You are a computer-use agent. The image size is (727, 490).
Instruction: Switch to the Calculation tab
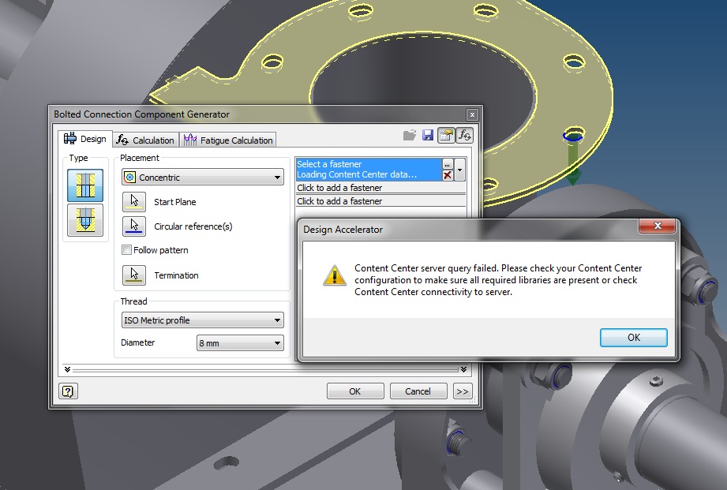tap(145, 140)
